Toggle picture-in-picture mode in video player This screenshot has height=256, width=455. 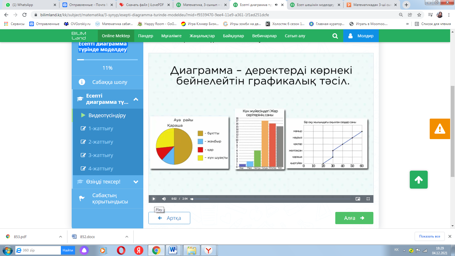358,199
